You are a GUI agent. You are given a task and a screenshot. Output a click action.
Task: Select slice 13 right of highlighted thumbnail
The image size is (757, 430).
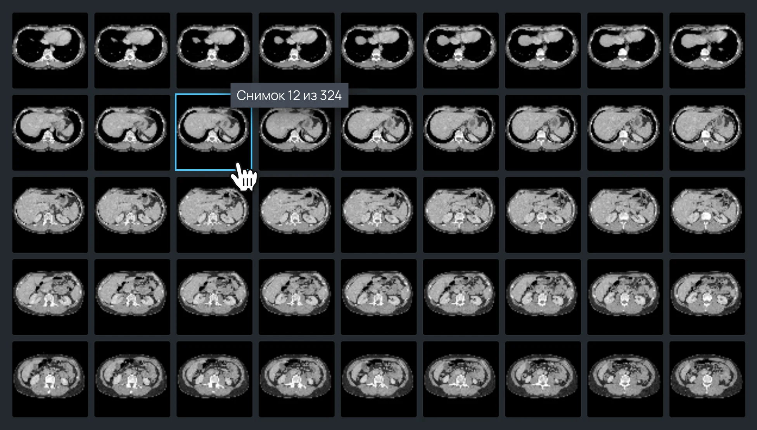click(297, 133)
